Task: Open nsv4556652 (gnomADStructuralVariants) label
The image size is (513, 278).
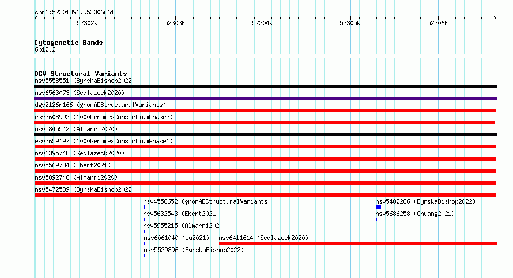Action: (207, 201)
